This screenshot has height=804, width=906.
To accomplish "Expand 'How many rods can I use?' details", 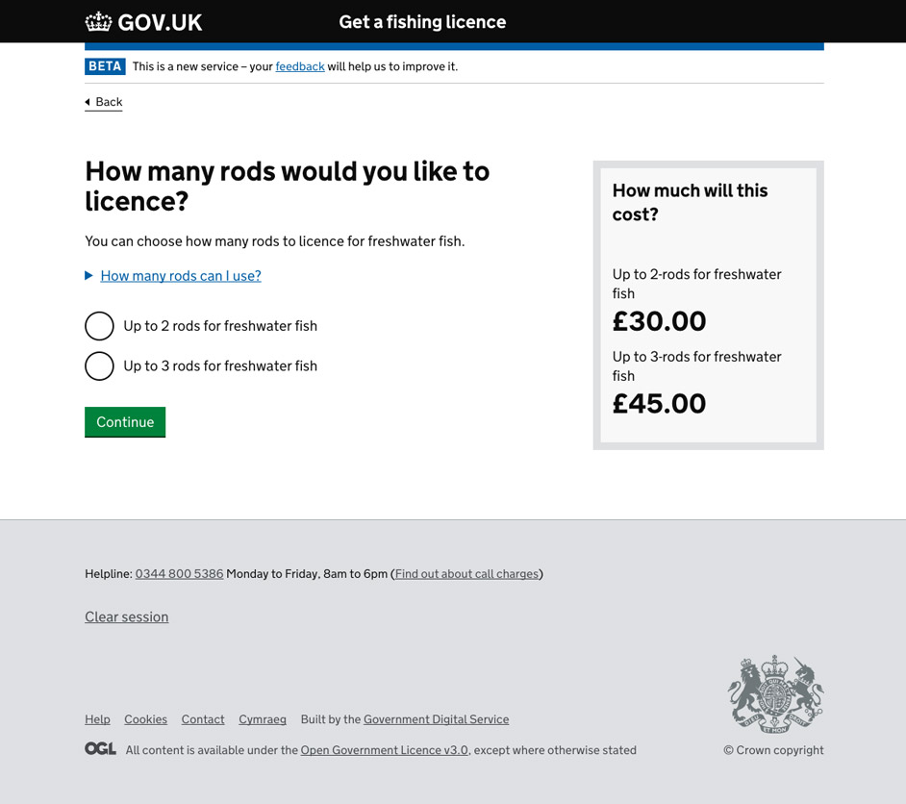I will click(x=180, y=275).
